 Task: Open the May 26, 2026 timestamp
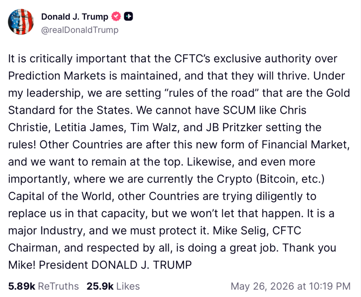(x=290, y=286)
